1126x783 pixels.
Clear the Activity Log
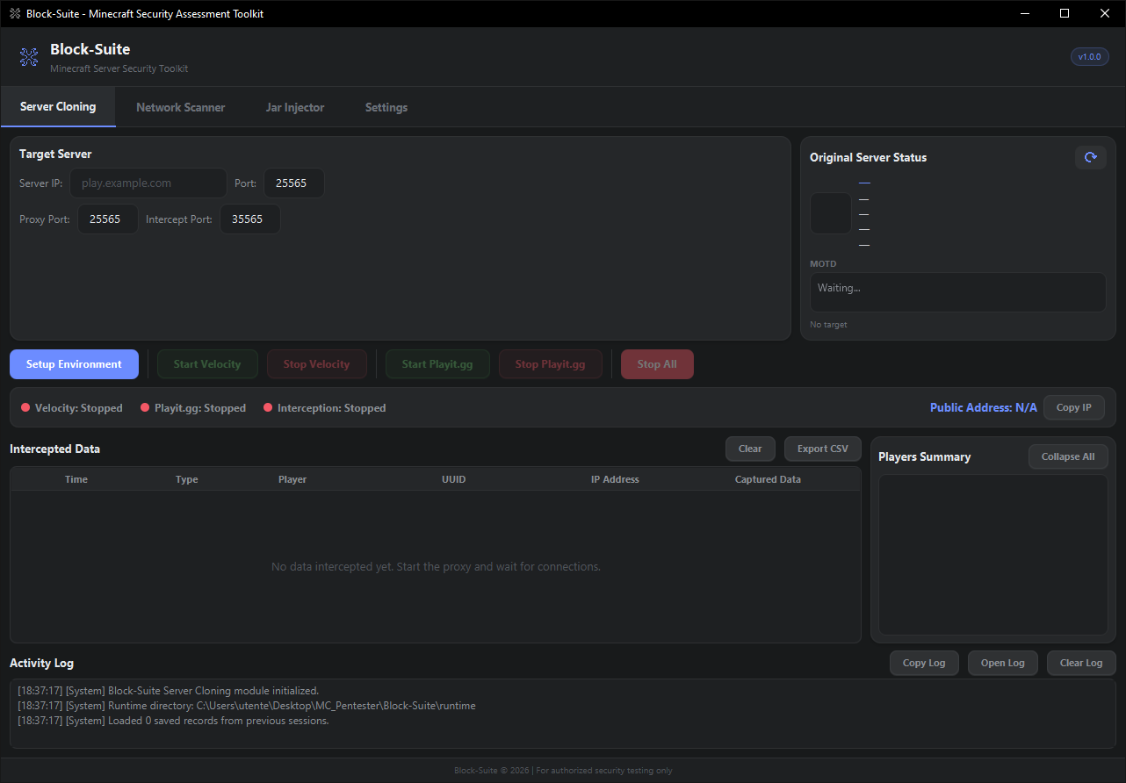click(1080, 663)
